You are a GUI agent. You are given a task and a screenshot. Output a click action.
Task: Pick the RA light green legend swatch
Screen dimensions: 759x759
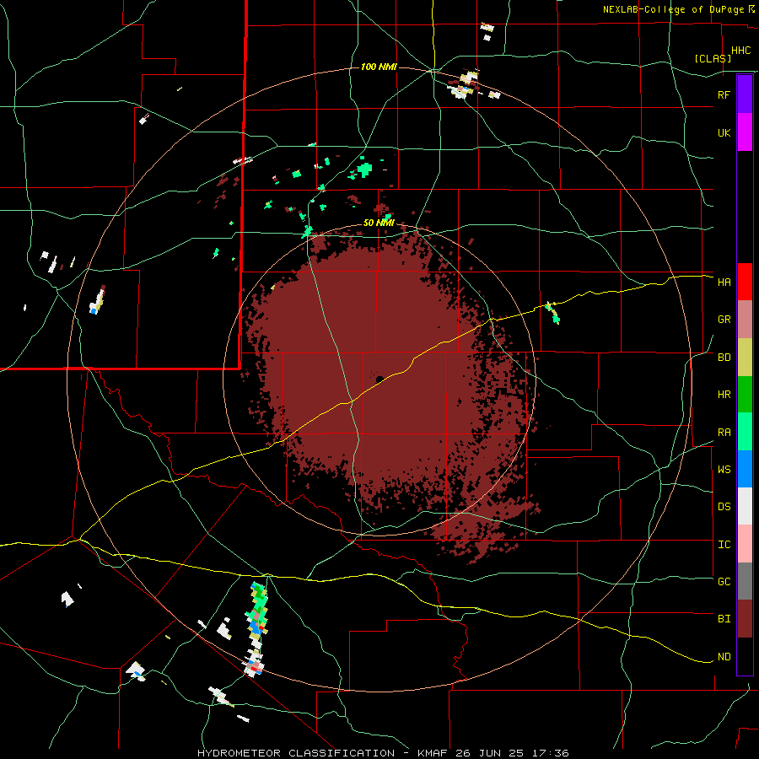[x=745, y=432]
